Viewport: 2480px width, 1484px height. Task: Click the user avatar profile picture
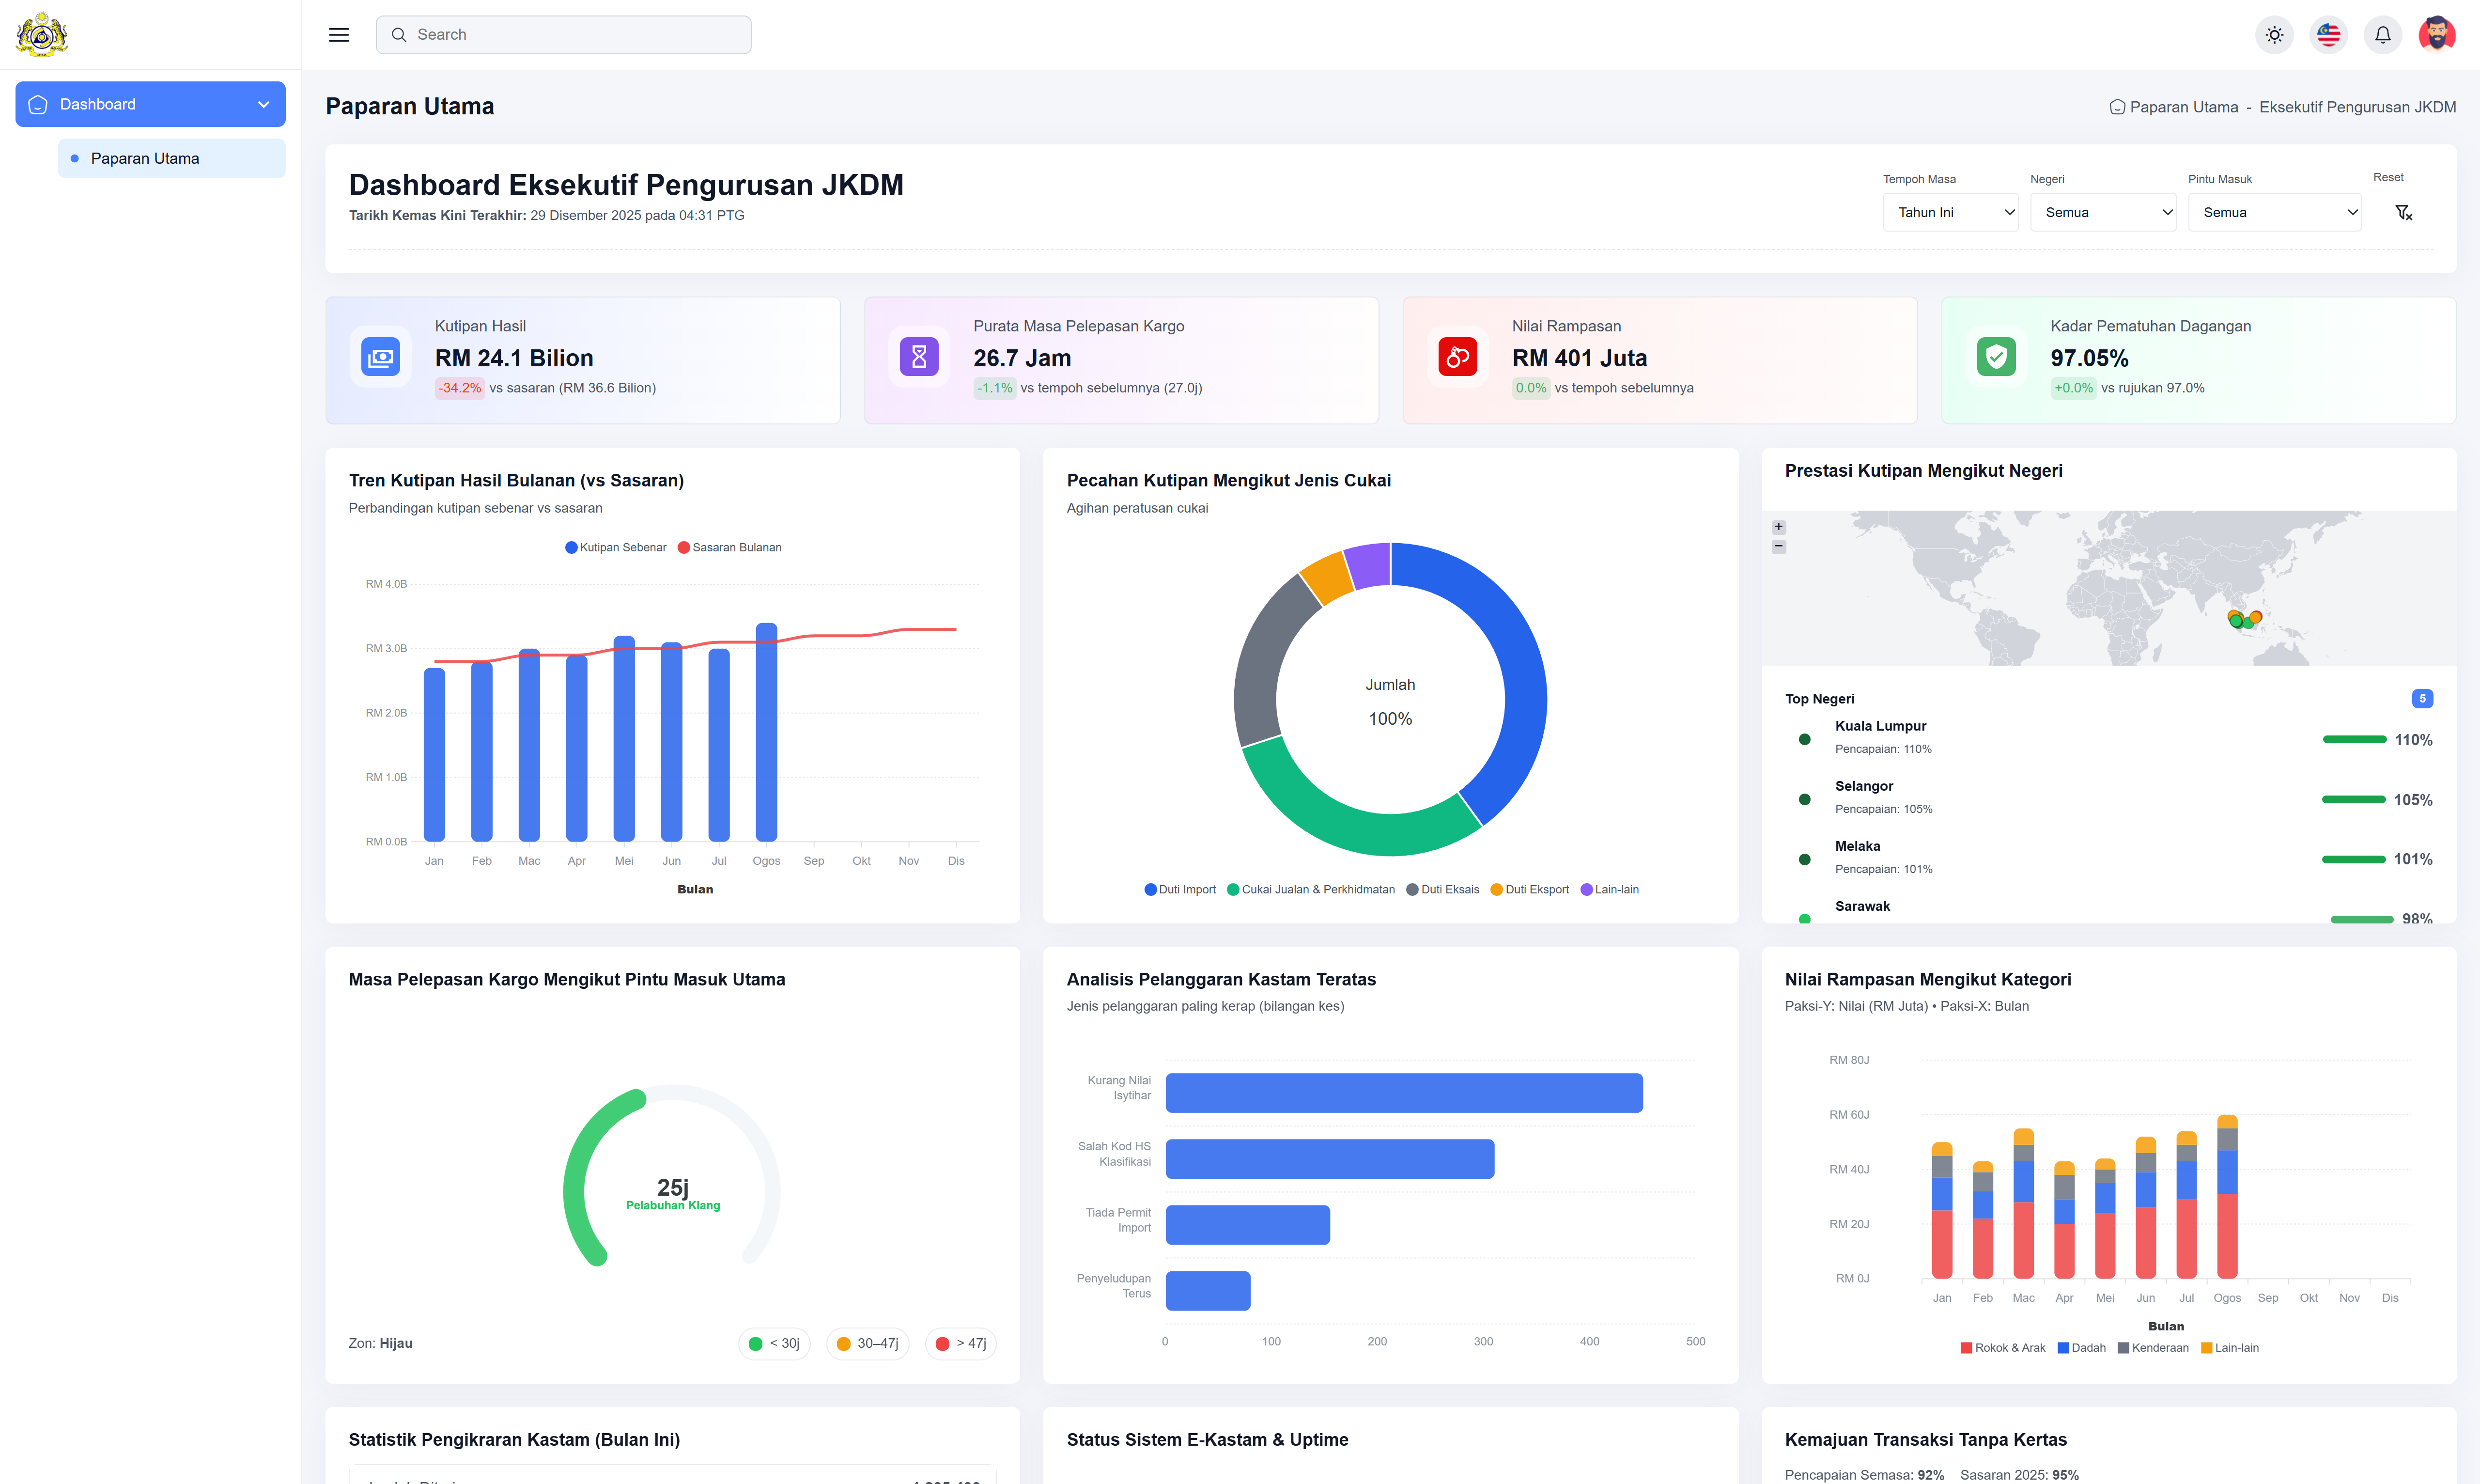(2436, 35)
